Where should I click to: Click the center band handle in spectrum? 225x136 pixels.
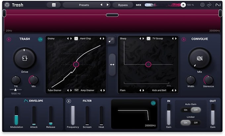click(x=112, y=15)
